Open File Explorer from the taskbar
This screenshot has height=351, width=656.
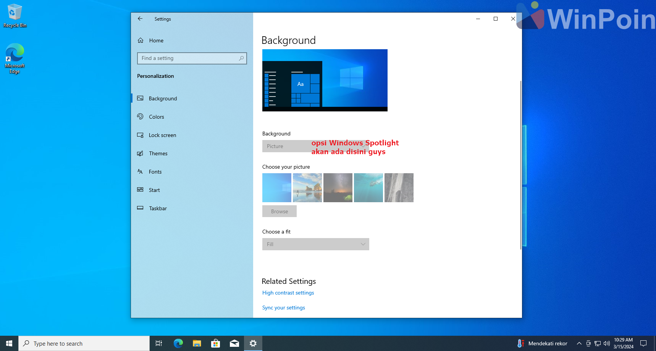(197, 343)
